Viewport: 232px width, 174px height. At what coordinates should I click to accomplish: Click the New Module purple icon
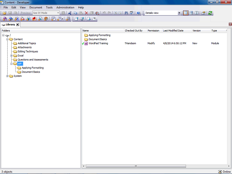pyautogui.click(x=5, y=19)
